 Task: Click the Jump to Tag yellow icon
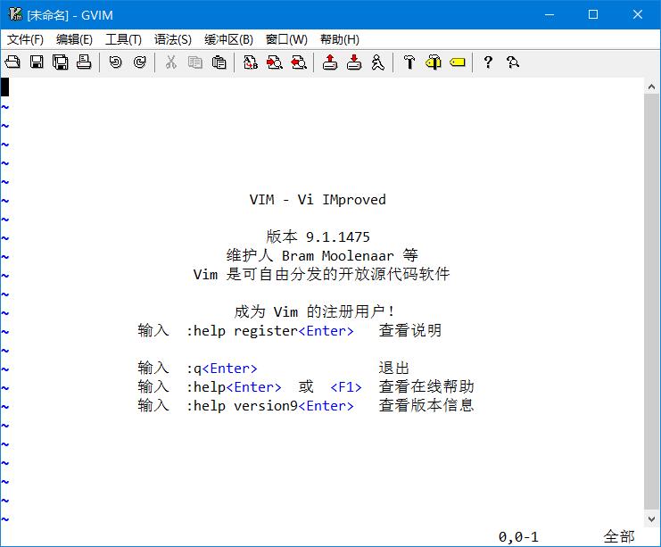[458, 62]
